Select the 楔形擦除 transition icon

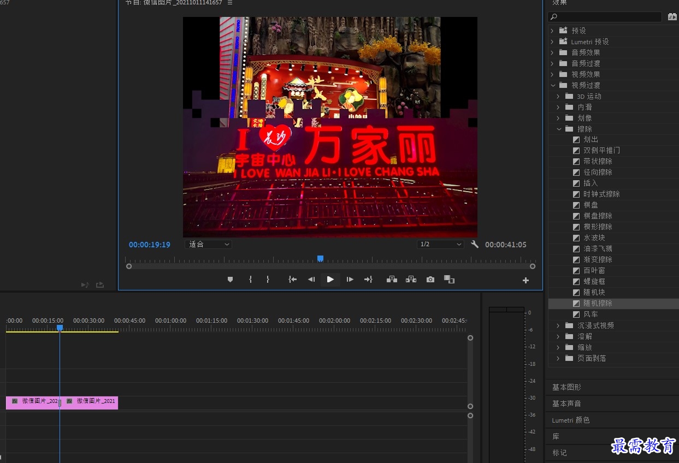(x=576, y=227)
